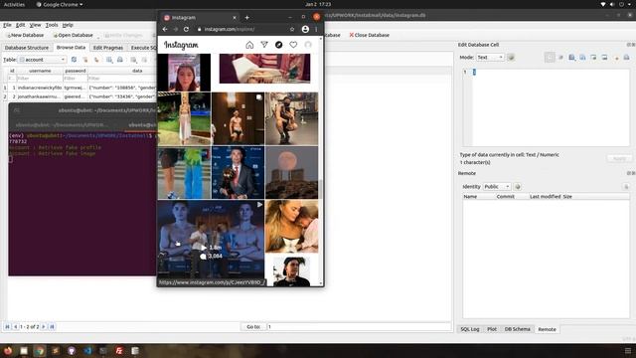Viewport: 636px width, 358px height.
Task: Click New Database button
Action: coord(26,36)
